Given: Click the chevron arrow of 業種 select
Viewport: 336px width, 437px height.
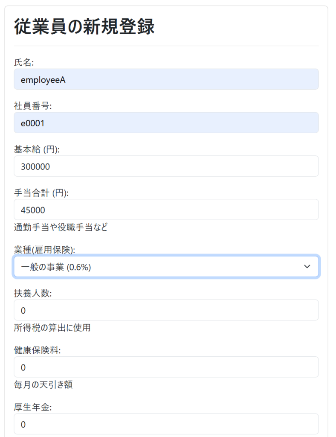Looking at the screenshot, I should click(x=307, y=267).
